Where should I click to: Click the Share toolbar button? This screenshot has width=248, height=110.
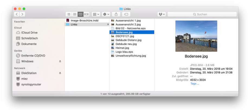tap(116, 14)
